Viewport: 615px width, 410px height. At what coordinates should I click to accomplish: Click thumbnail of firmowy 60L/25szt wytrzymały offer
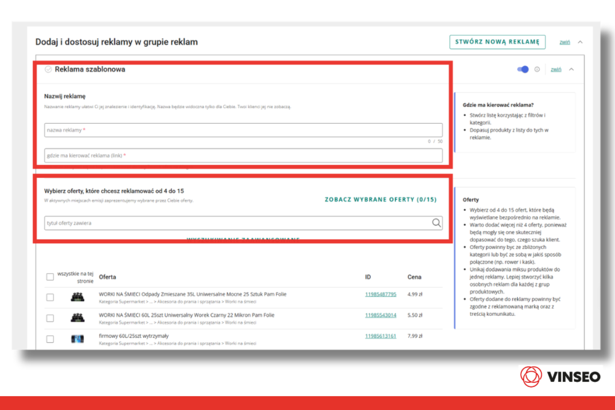coord(77,339)
